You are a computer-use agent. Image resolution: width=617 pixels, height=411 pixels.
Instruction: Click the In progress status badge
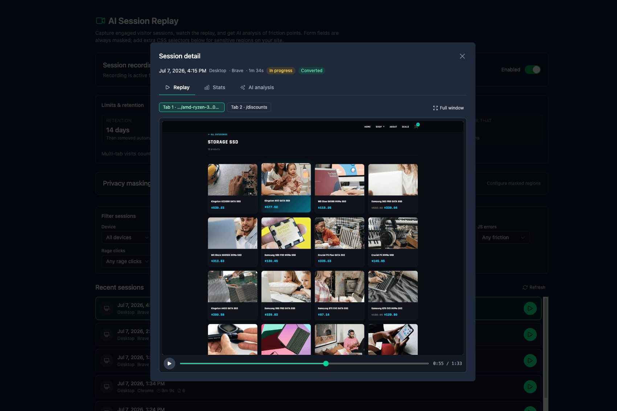point(281,71)
